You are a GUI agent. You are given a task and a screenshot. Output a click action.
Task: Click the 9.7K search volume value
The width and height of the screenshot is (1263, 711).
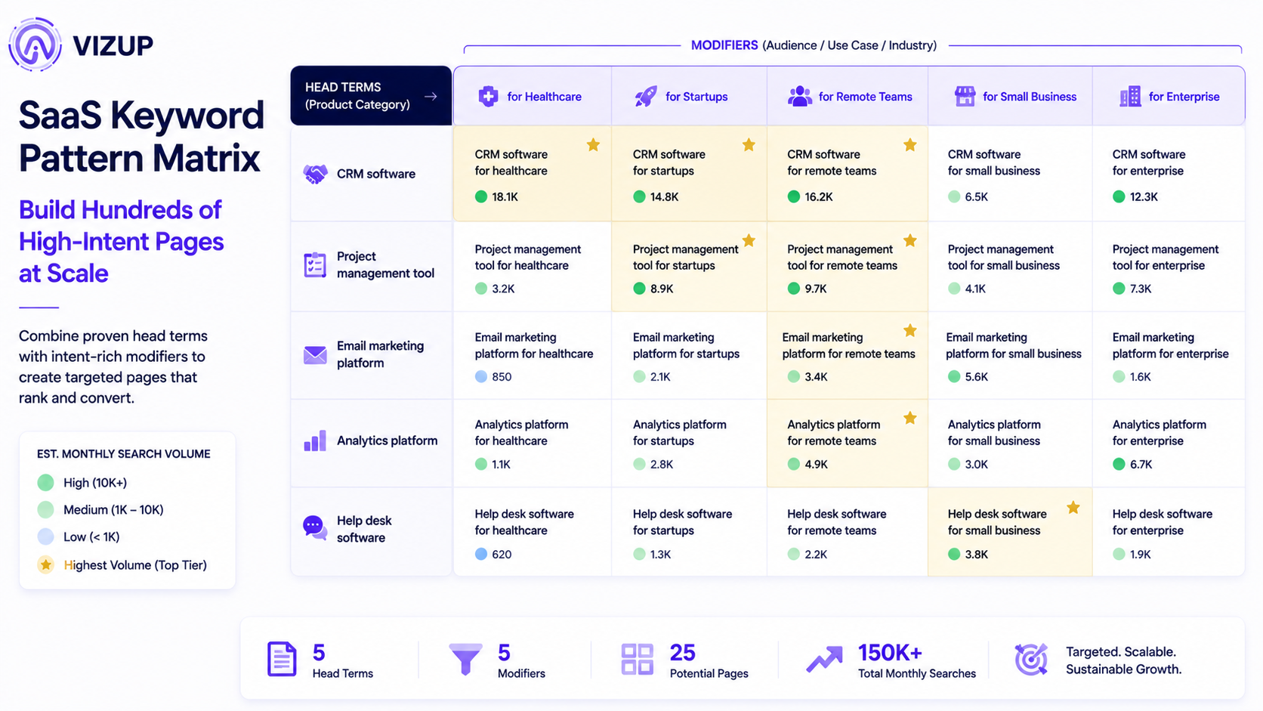point(816,289)
